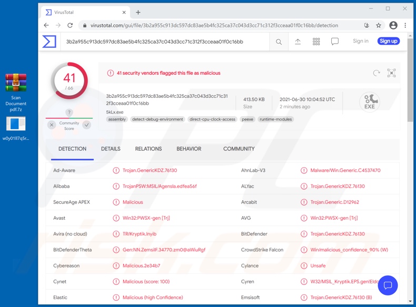Image resolution: width=416 pixels, height=307 pixels.
Task: Click the 5kLx.exe file name
Action: (x=115, y=112)
